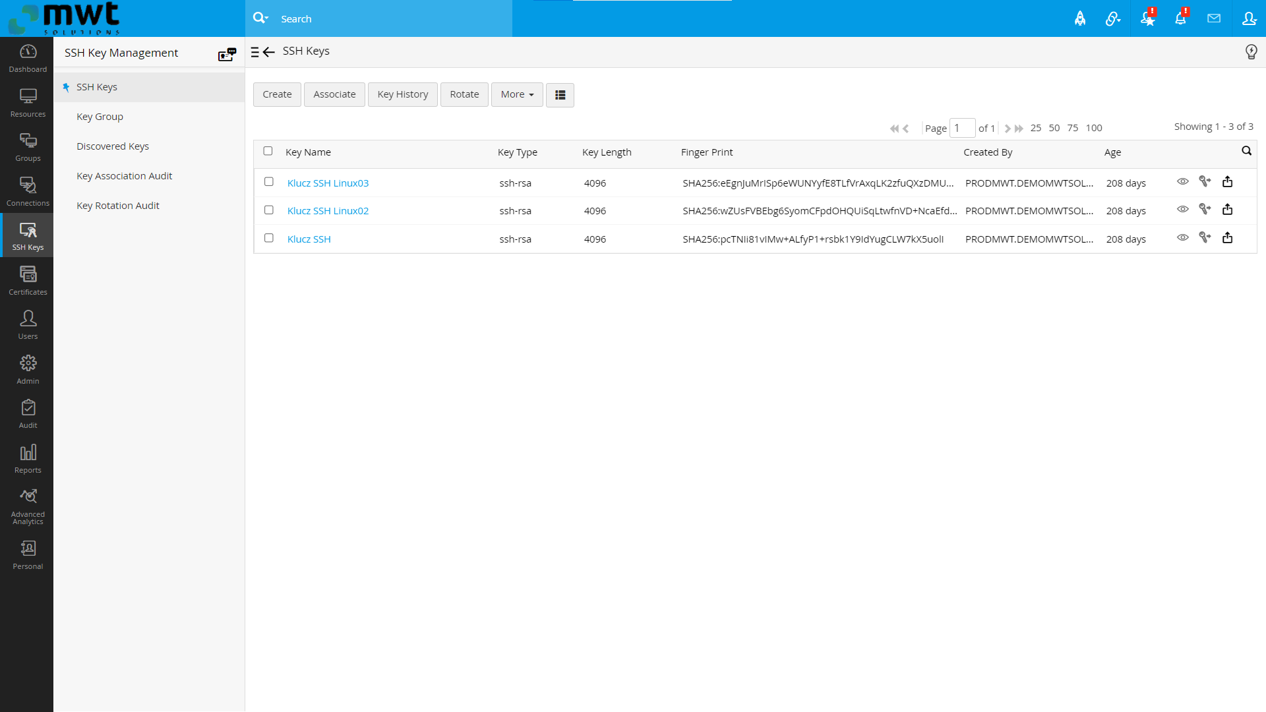1266x712 pixels.
Task: Select the checkbox for Klucz SSH Linux03
Action: pyautogui.click(x=268, y=181)
